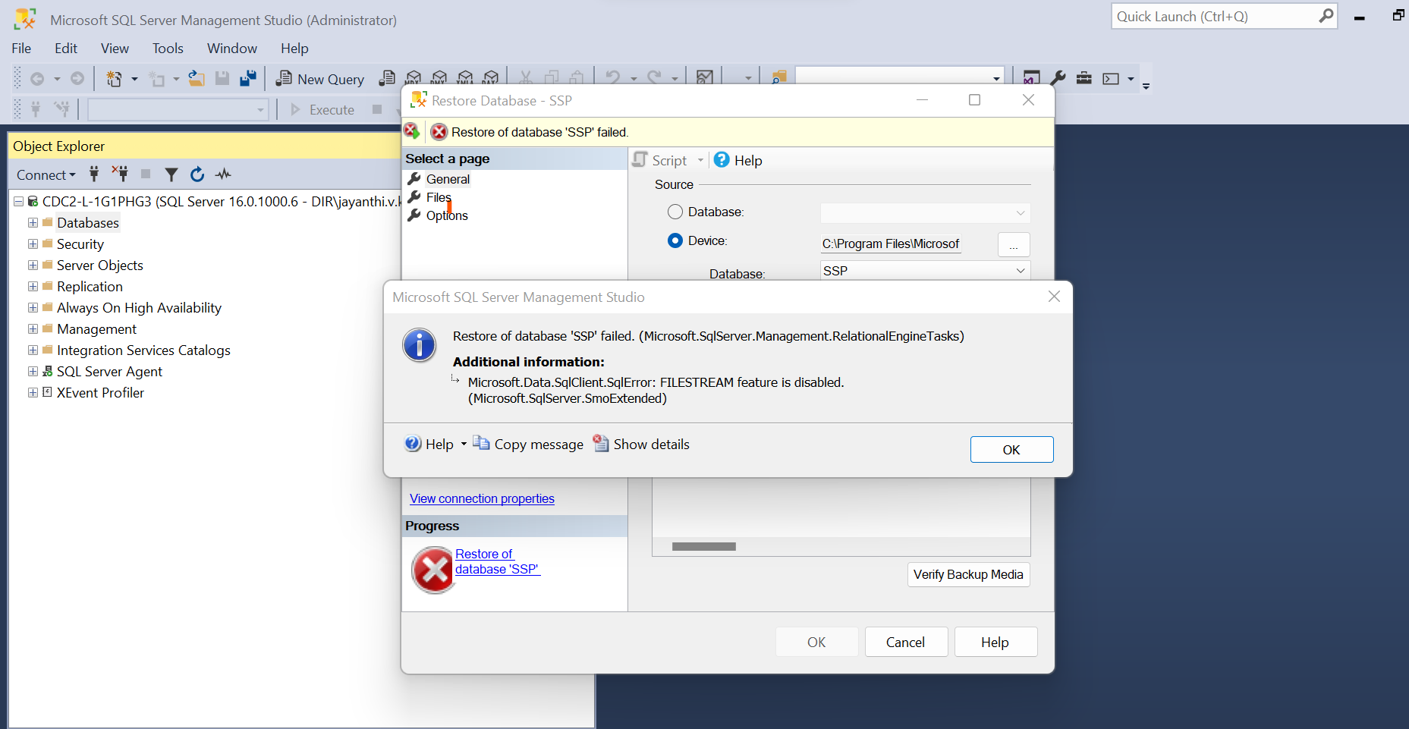Viewport: 1409px width, 729px height.
Task: Open a new DAX query
Action: [491, 78]
